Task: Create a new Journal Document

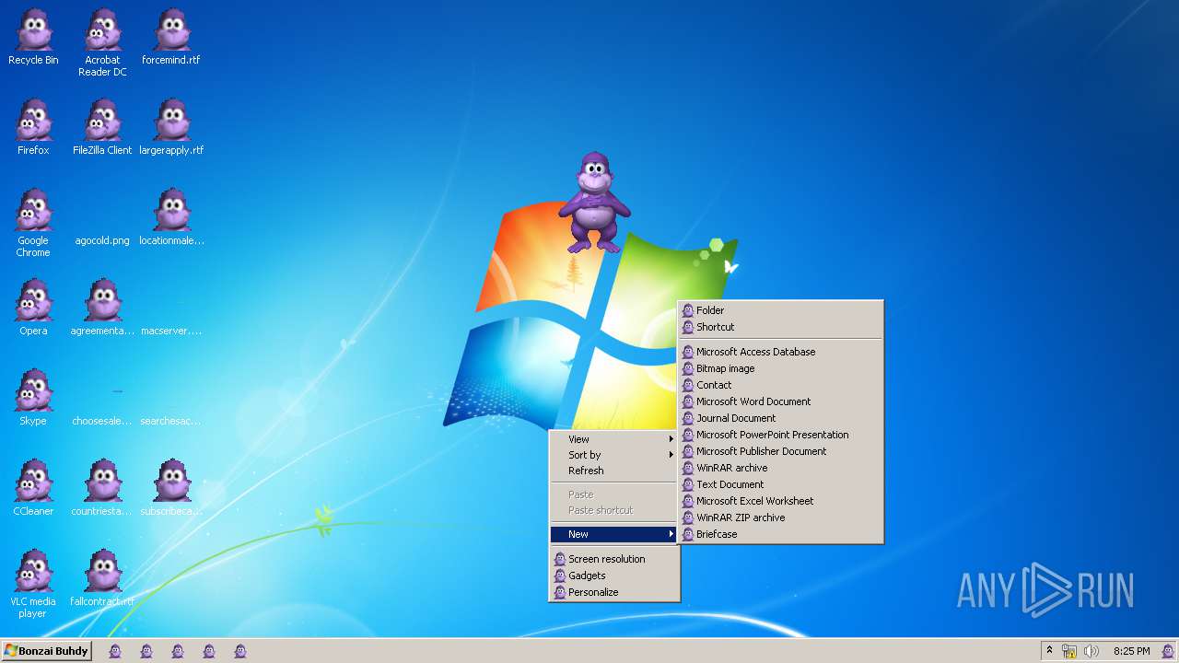Action: pyautogui.click(x=780, y=418)
